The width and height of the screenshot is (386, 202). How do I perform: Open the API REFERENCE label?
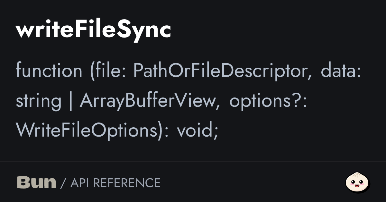click(115, 183)
